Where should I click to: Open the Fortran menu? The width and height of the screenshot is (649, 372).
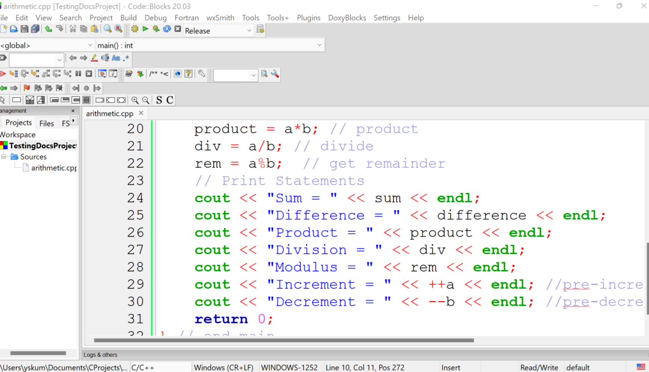[186, 17]
